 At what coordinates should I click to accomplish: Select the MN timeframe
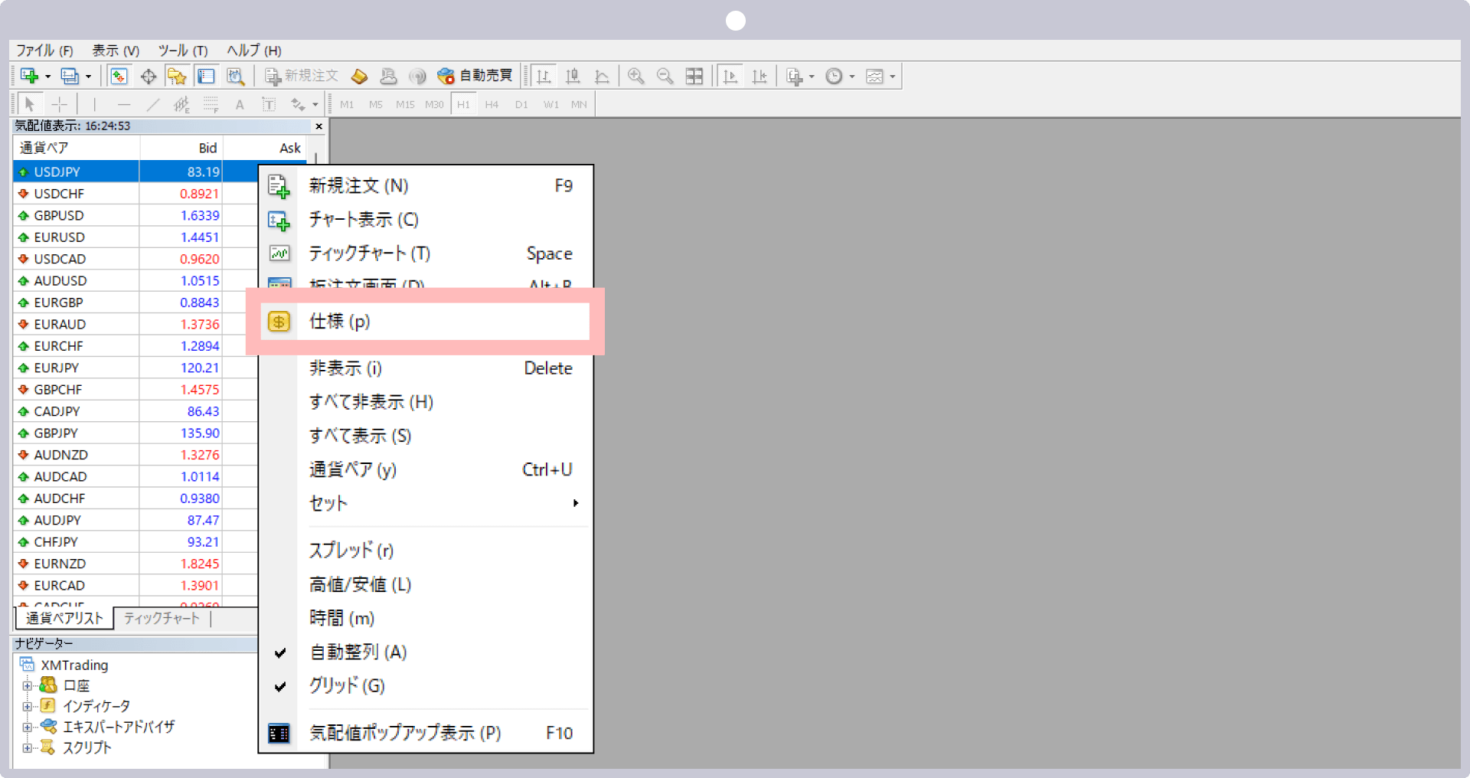(579, 104)
